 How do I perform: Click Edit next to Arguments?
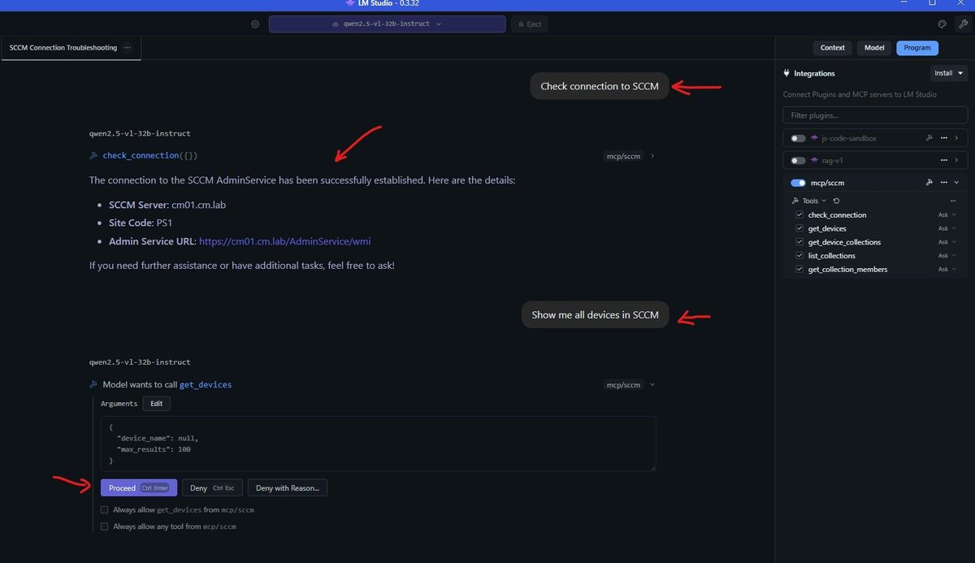[x=157, y=404]
